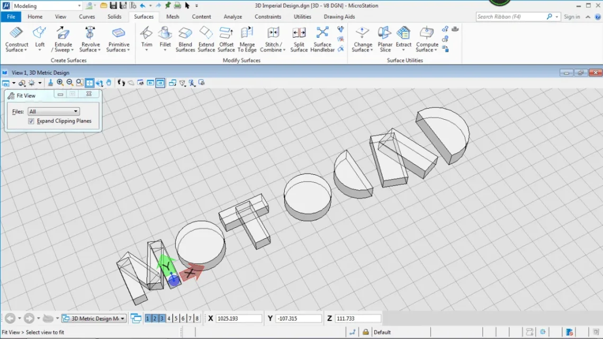Select the Fillet surface tool
603x339 pixels.
(x=165, y=39)
